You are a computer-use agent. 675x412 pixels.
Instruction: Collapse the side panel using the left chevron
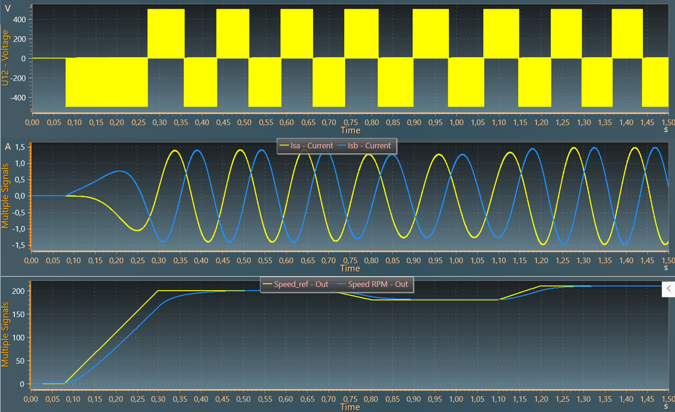(x=669, y=290)
